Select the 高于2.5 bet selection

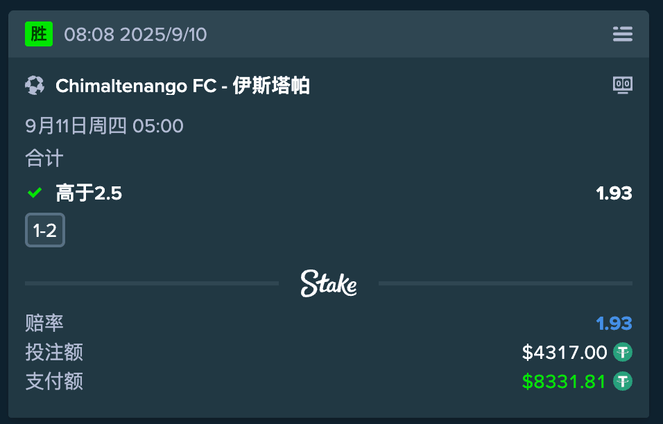point(89,193)
